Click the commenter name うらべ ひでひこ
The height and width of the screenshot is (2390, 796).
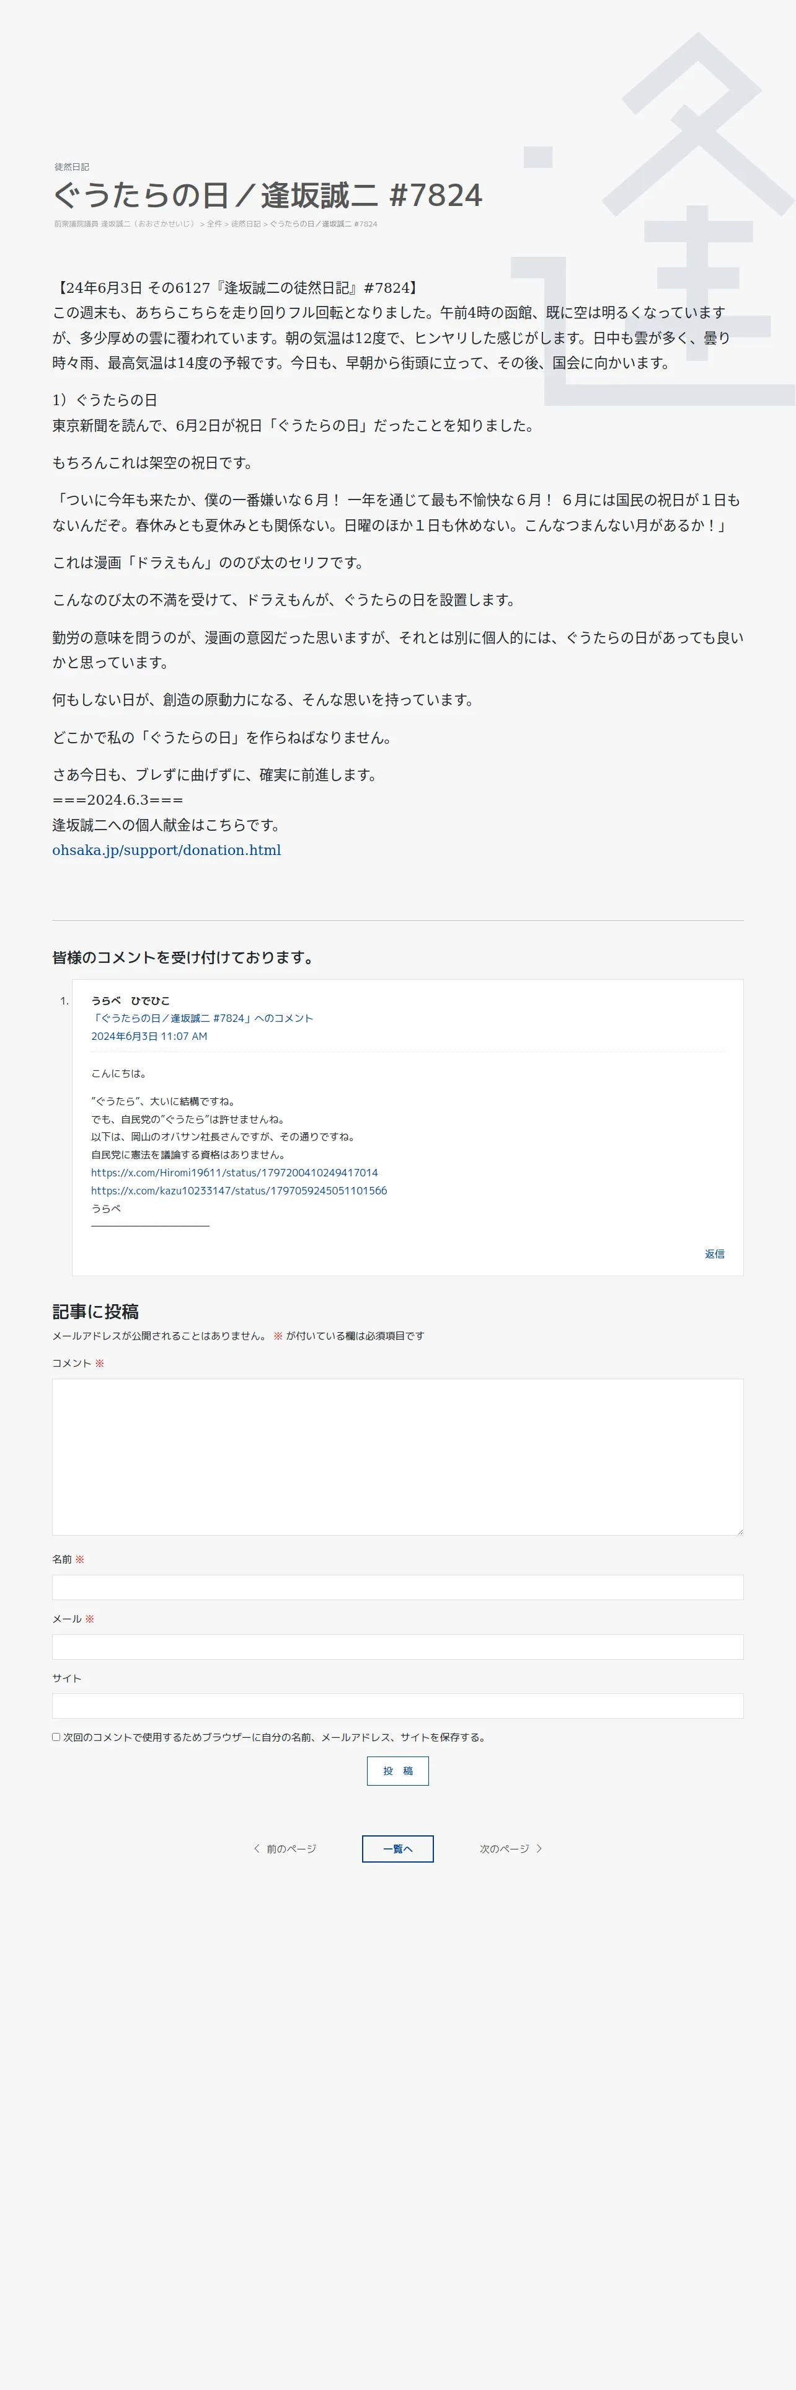(131, 1000)
